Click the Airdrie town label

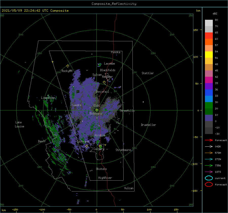tap(100, 135)
